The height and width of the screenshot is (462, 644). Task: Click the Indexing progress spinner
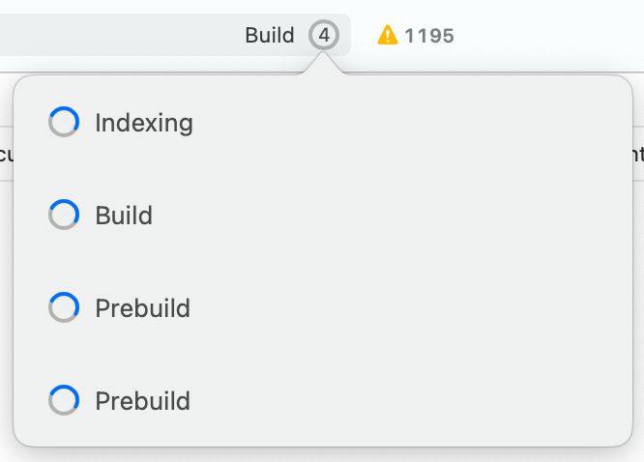64,122
